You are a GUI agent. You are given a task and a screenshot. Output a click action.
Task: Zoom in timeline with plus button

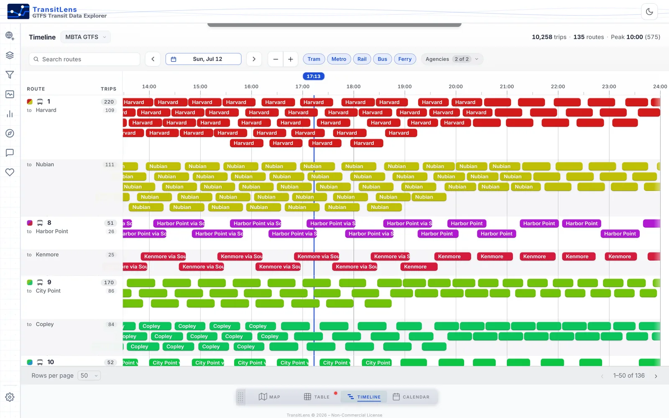click(291, 59)
